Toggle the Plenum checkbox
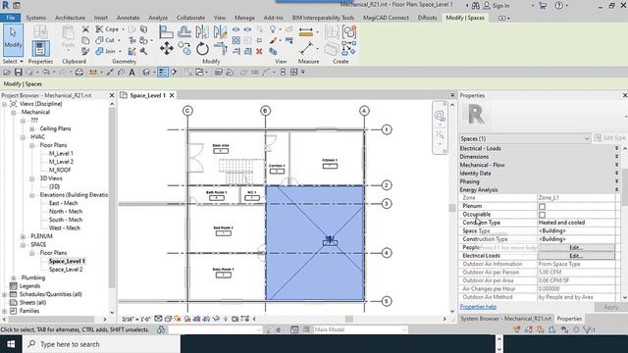Image resolution: width=628 pixels, height=353 pixels. (x=542, y=207)
